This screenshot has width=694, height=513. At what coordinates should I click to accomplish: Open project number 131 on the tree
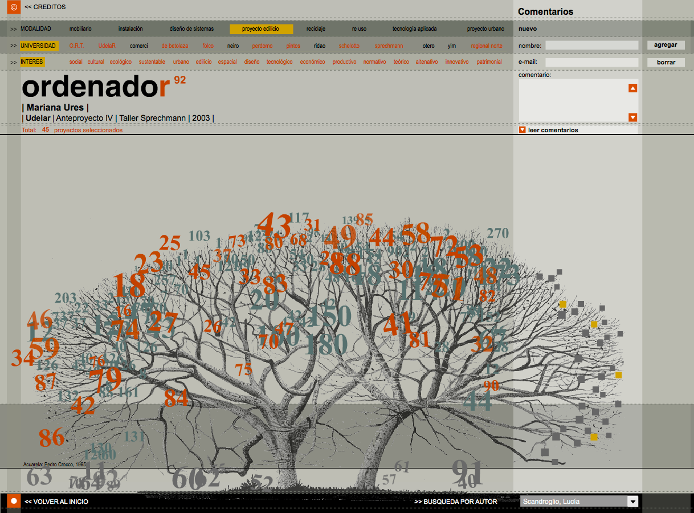pos(134,437)
